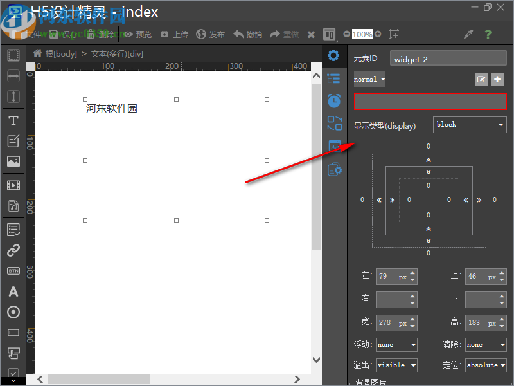Expand more tools arrow at toolbar bottom
Screen dimensions: 514x386
tap(13, 381)
